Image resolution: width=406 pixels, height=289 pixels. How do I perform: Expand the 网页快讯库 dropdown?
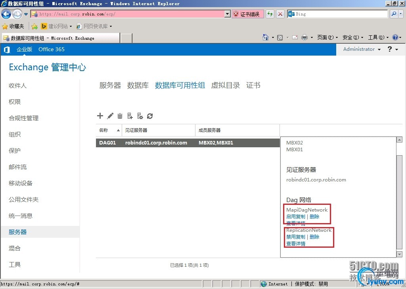[111, 27]
